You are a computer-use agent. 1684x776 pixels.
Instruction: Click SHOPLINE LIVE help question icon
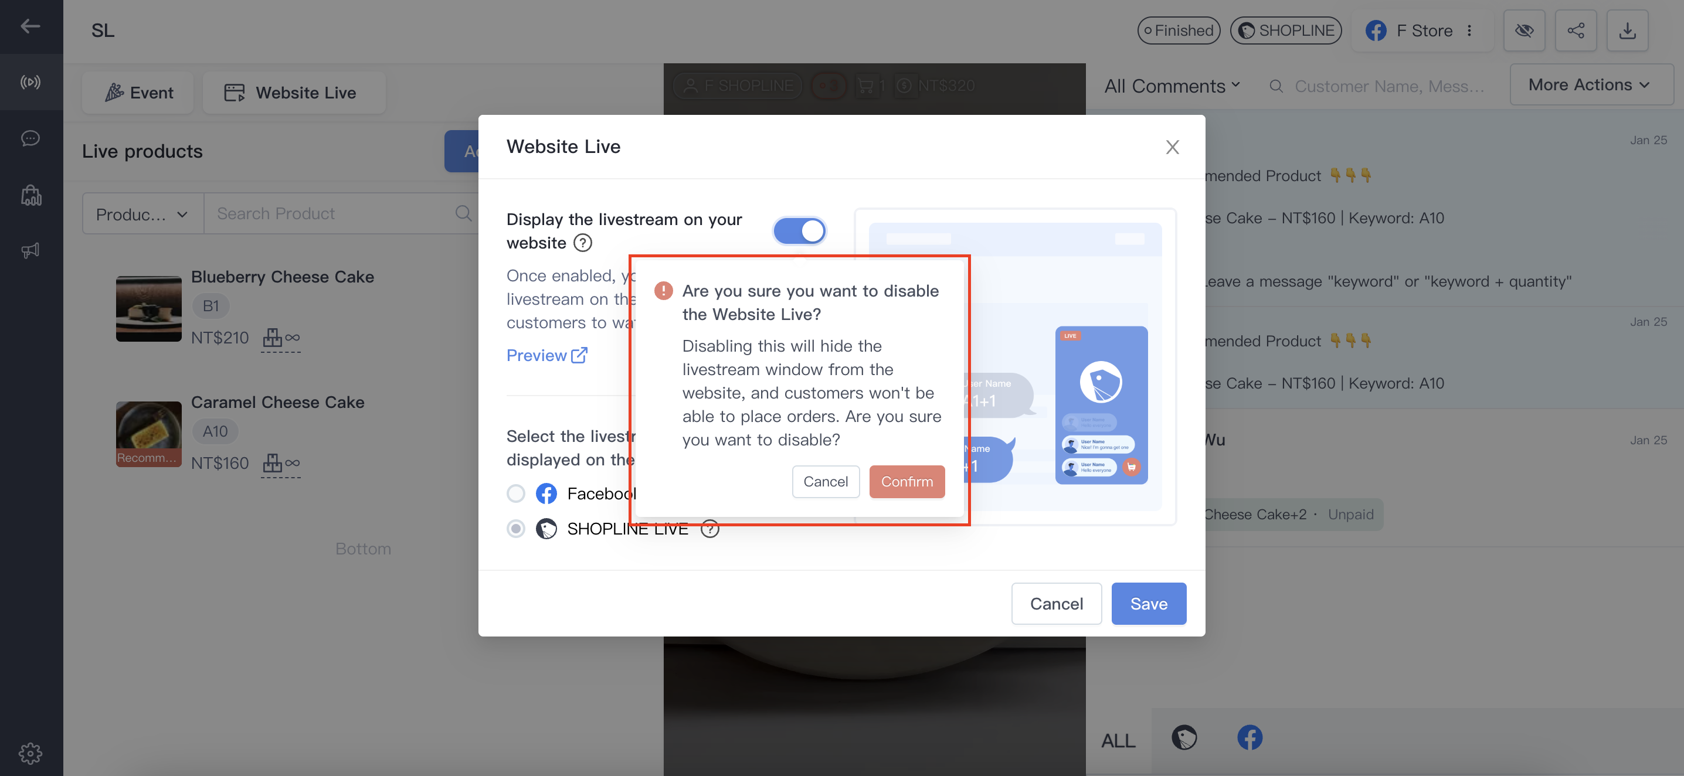coord(709,529)
